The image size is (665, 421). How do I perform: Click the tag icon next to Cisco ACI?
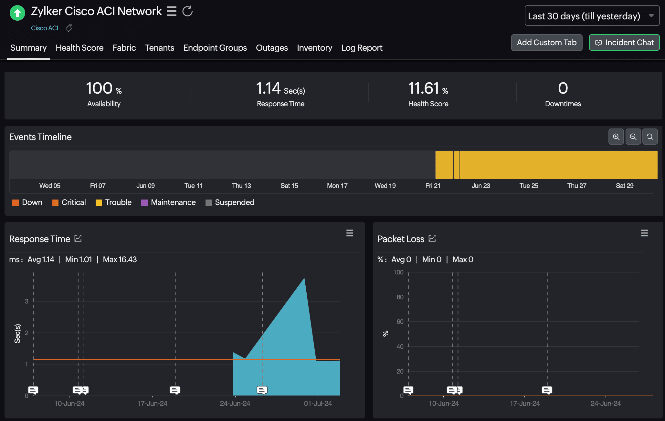point(69,28)
